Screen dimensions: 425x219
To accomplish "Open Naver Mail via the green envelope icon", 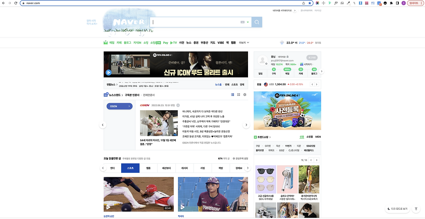I will coord(105,42).
